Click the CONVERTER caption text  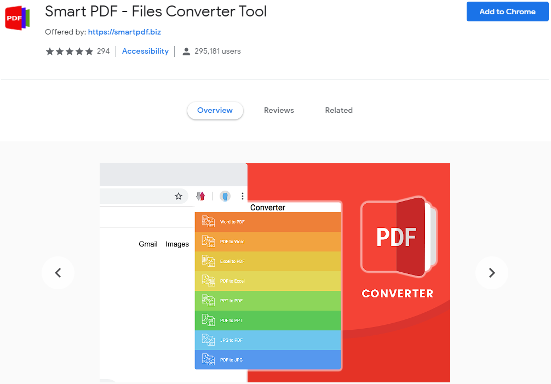[x=398, y=294]
